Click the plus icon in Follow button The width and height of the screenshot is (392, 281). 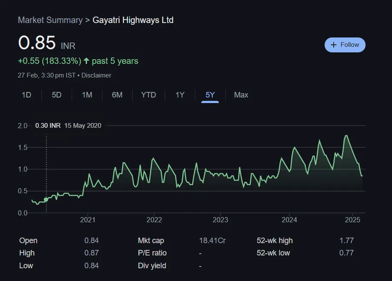pyautogui.click(x=334, y=45)
